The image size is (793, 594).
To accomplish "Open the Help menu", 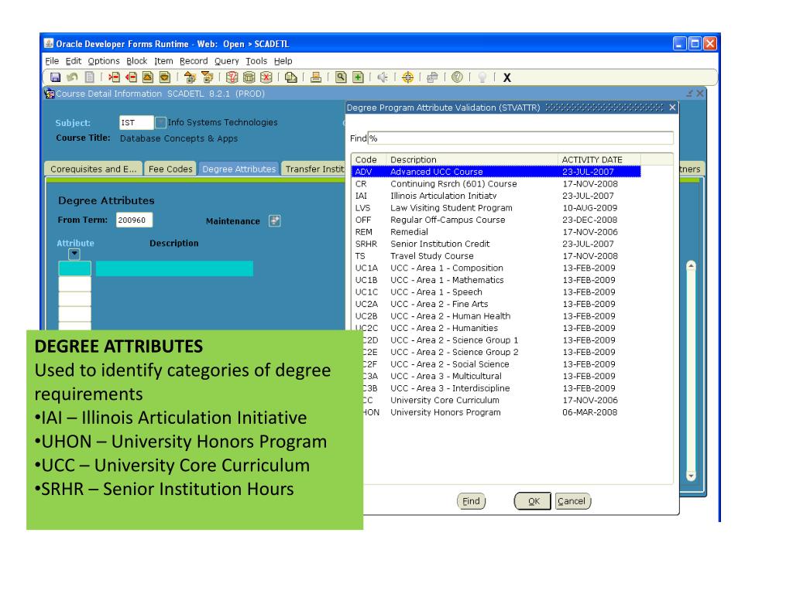I will 283,61.
